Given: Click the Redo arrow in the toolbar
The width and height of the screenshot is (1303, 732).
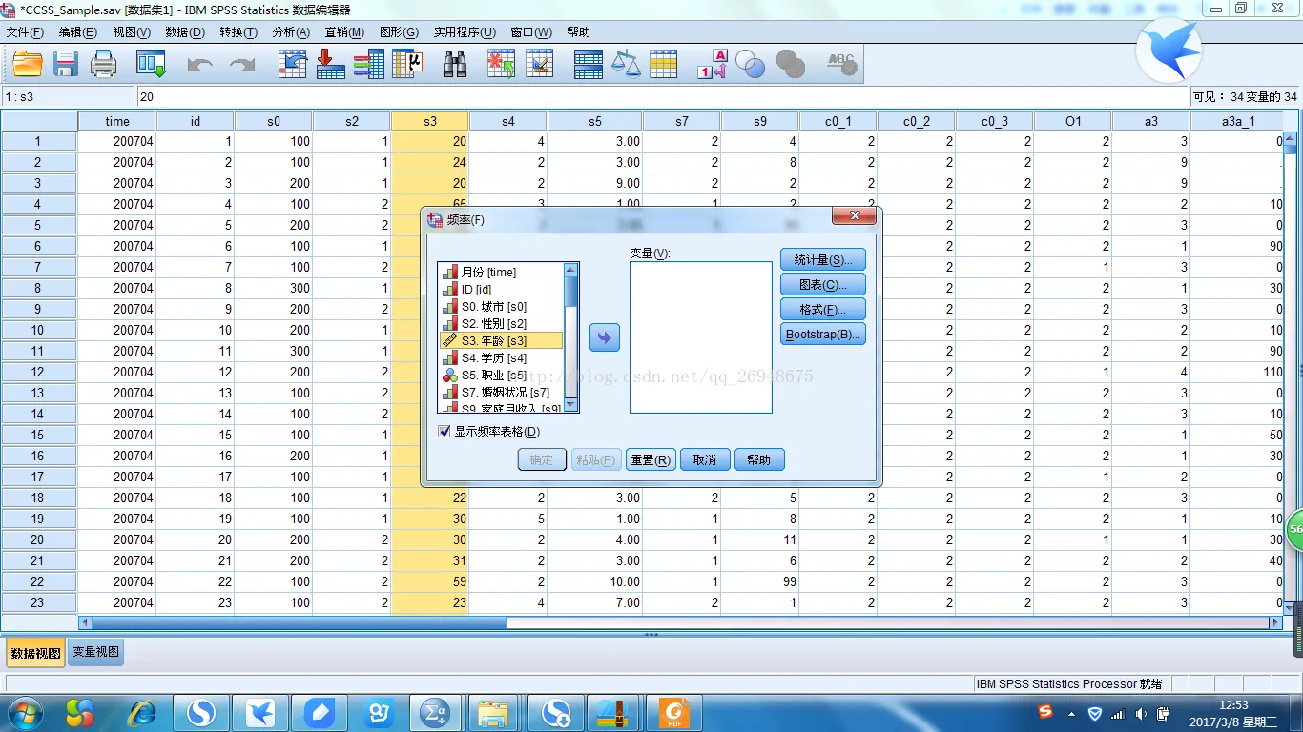Looking at the screenshot, I should pos(242,65).
